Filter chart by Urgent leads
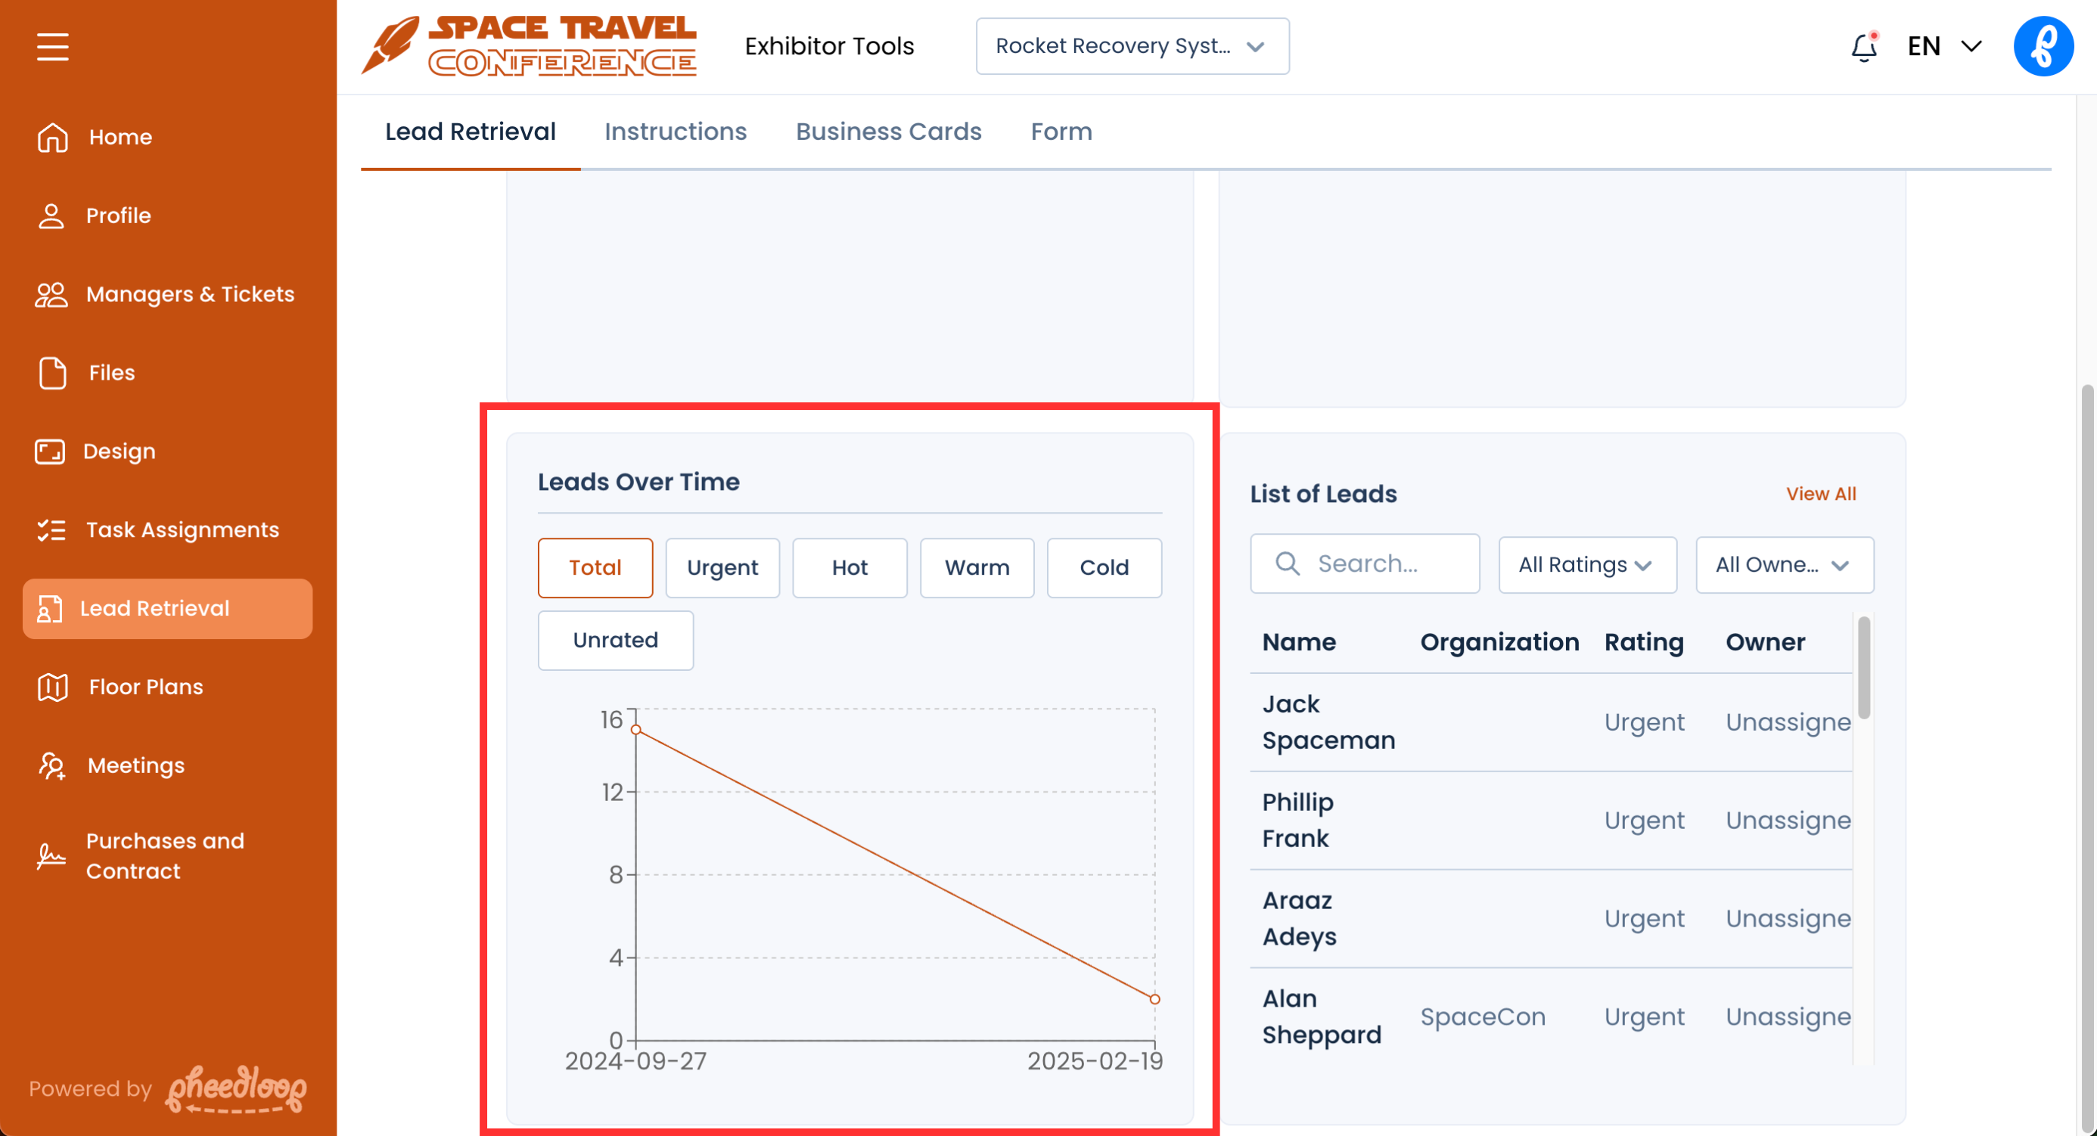Image resolution: width=2097 pixels, height=1136 pixels. (722, 568)
